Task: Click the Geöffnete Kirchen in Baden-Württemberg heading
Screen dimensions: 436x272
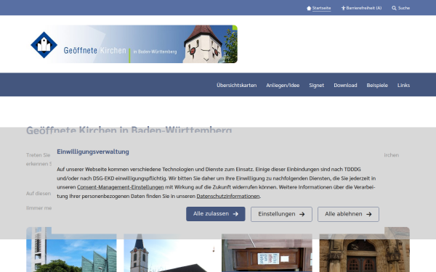Action: (x=129, y=130)
